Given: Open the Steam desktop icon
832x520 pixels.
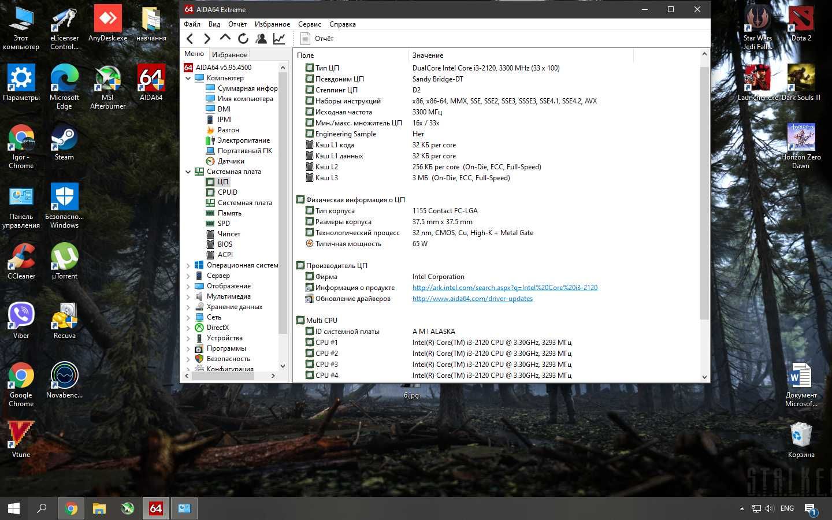Looking at the screenshot, I should tap(64, 142).
